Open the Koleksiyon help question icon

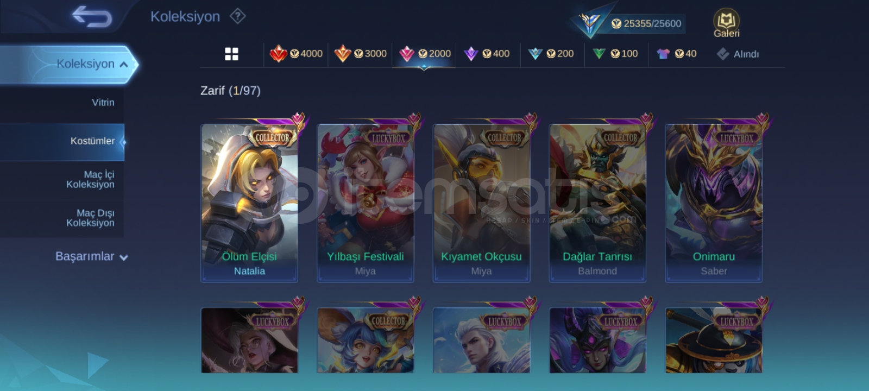[237, 16]
